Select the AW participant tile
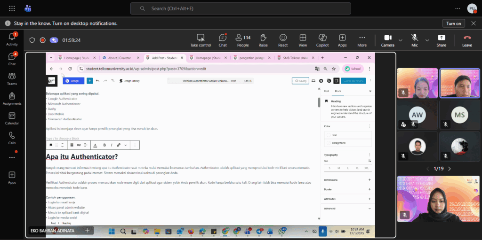This screenshot has height=240, width=482. [417, 115]
